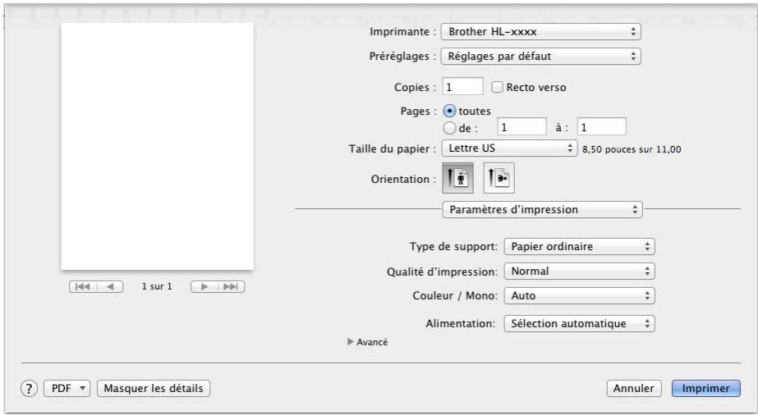
Task: Open the Alimentation dropdown
Action: pyautogui.click(x=579, y=323)
